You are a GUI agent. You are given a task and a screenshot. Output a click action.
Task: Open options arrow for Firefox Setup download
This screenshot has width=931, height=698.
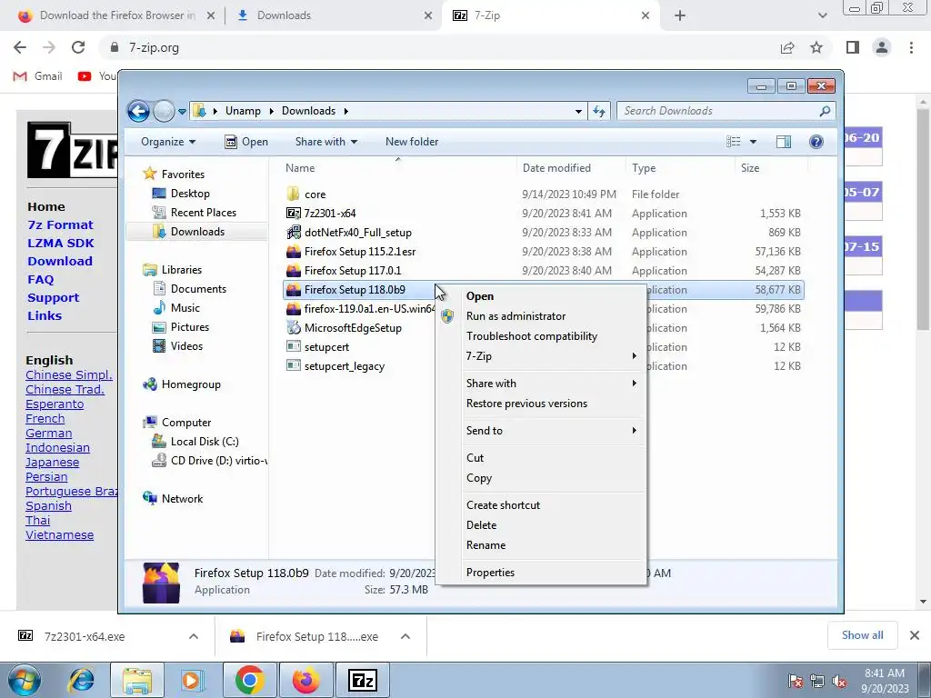[405, 636]
